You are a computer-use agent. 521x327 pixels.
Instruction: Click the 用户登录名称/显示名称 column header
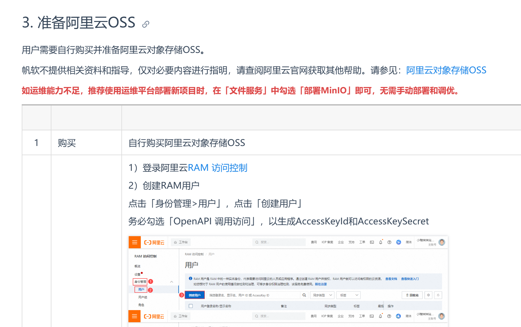[x=216, y=306]
